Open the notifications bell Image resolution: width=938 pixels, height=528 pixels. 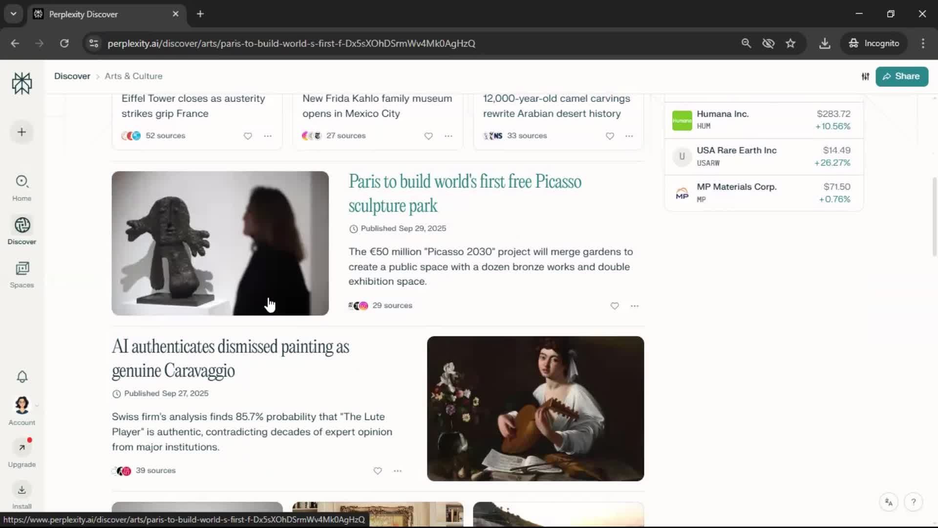[x=22, y=377]
